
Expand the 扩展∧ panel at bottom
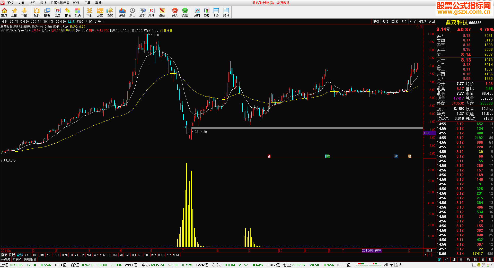tap(17, 259)
